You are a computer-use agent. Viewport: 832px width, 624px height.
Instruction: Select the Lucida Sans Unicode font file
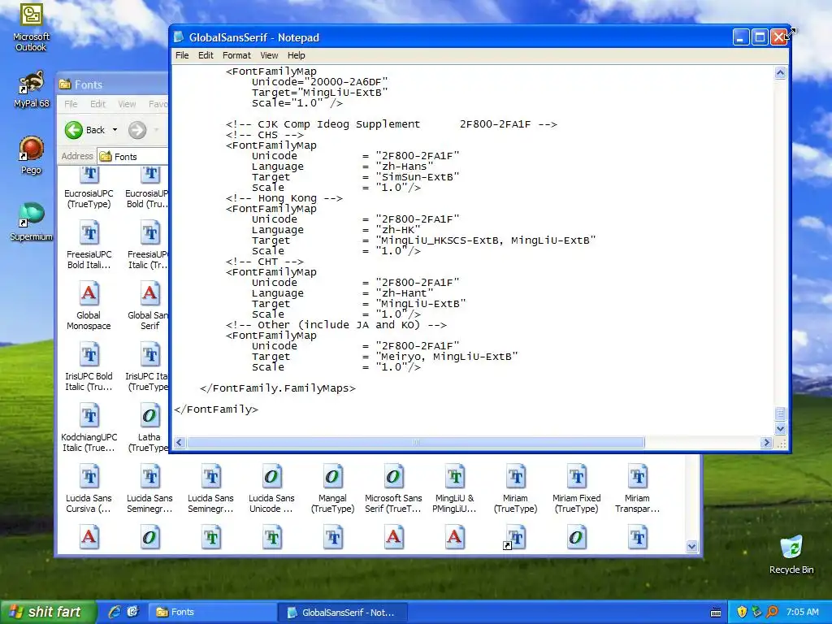point(271,490)
